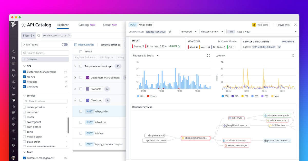This screenshot has width=308, height=161.
Task: Collapse the Checkout endpoint group
Action: [x=75, y=100]
